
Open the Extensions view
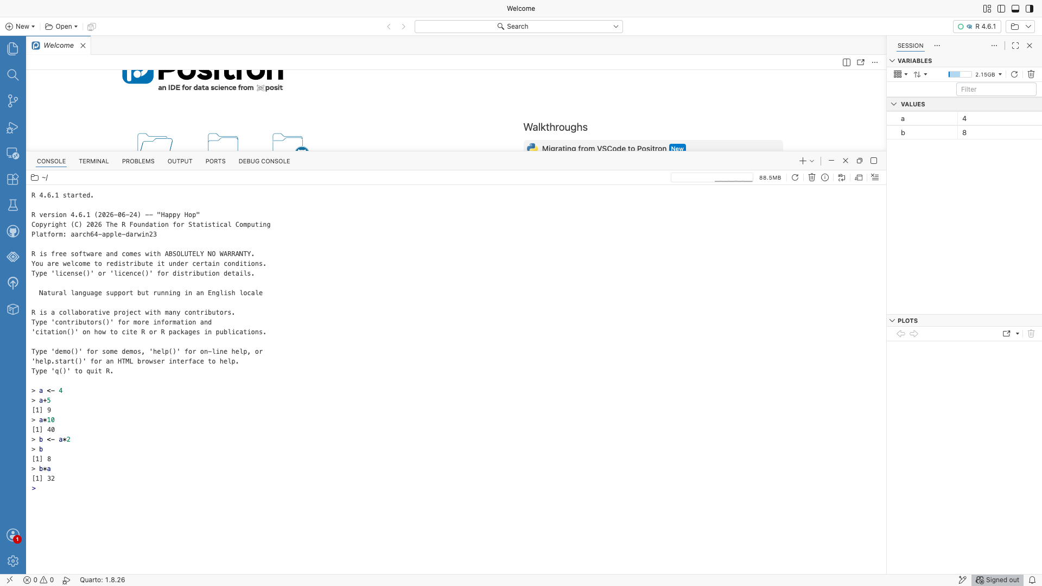[x=13, y=179]
